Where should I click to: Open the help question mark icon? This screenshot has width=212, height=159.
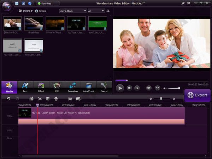pos(30,4)
